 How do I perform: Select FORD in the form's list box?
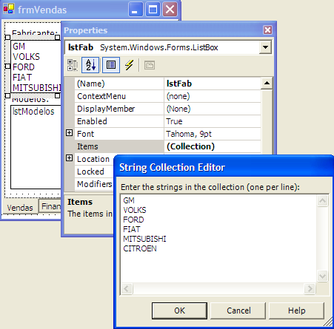(24, 67)
